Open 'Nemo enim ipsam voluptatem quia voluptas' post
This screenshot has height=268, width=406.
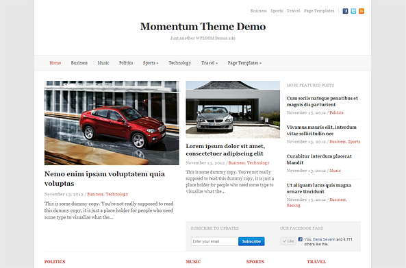(105, 179)
